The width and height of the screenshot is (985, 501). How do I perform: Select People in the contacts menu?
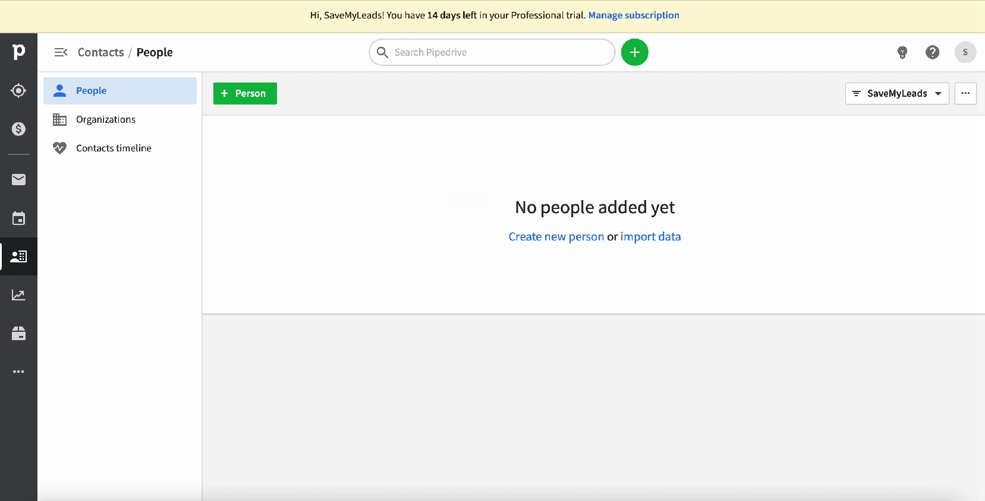[x=120, y=91]
